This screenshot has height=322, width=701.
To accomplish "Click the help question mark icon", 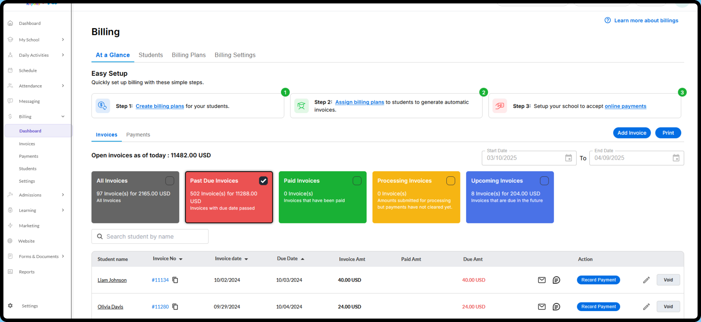I will click(x=608, y=20).
